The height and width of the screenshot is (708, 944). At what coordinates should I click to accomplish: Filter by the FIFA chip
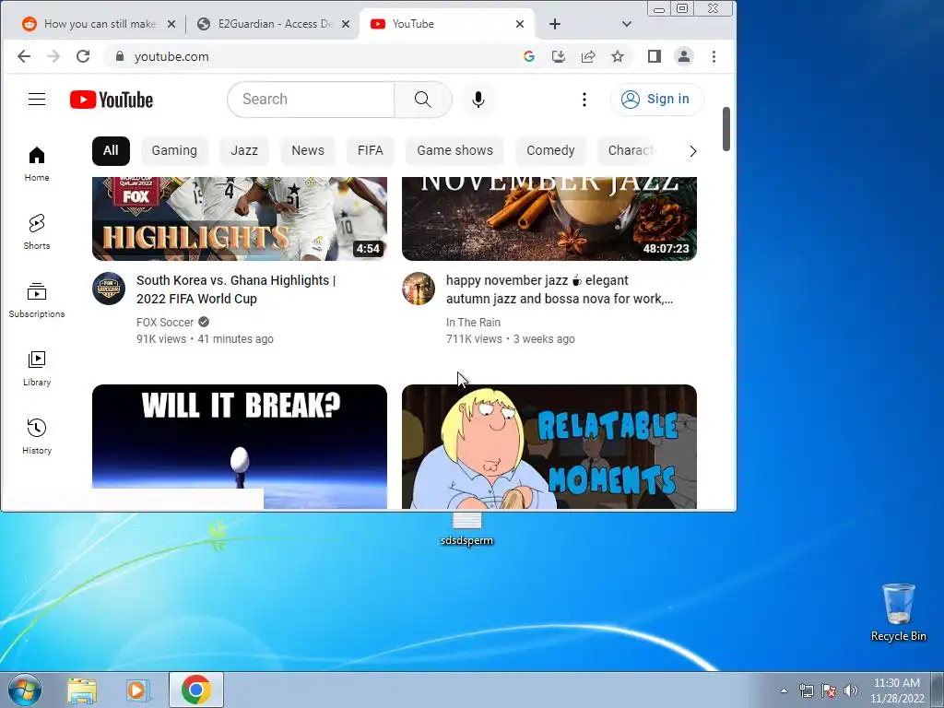(x=371, y=150)
